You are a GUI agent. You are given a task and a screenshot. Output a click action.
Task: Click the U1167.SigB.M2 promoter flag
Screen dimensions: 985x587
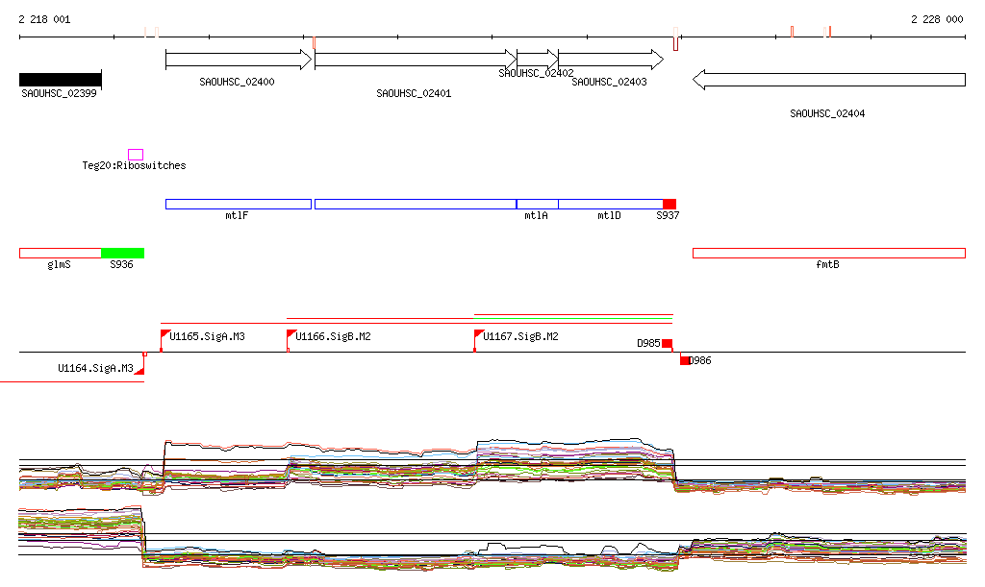[478, 339]
